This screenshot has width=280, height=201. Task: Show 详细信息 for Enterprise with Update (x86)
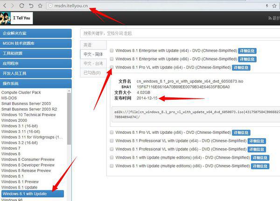[247, 59]
